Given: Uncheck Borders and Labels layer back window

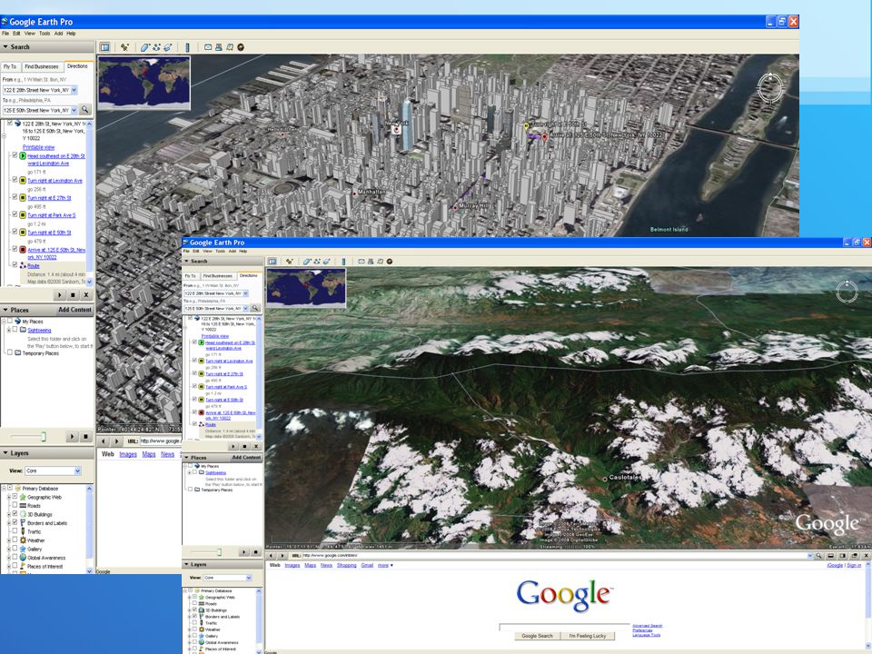Looking at the screenshot, I should [x=15, y=523].
